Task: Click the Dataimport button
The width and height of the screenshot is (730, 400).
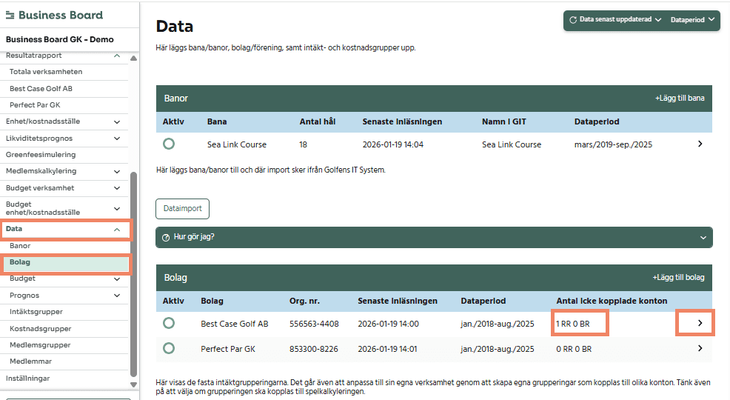Action: [x=182, y=209]
